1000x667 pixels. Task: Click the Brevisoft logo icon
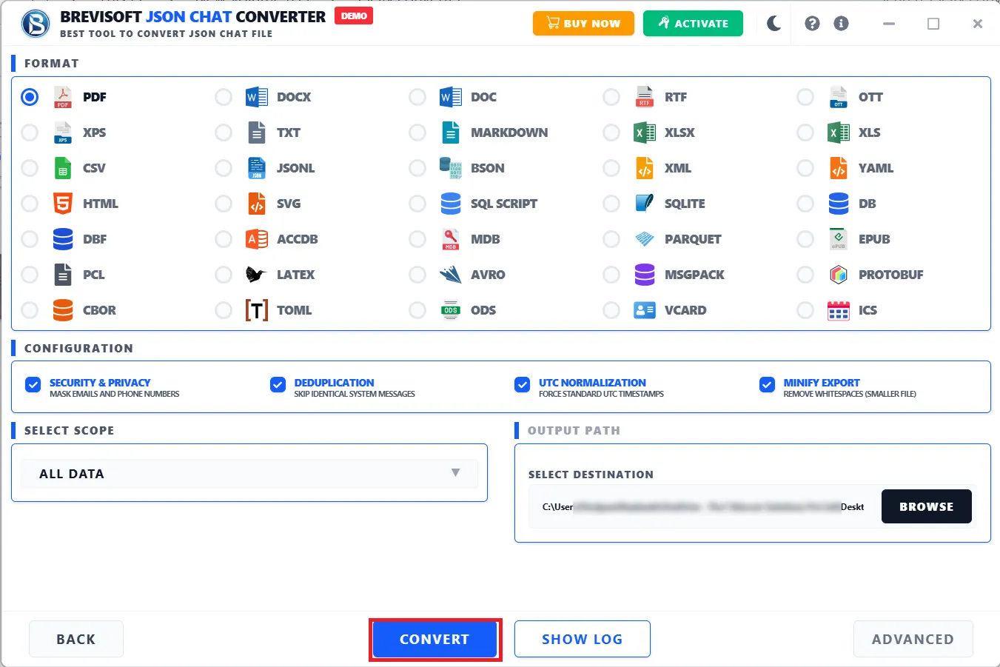coord(35,24)
